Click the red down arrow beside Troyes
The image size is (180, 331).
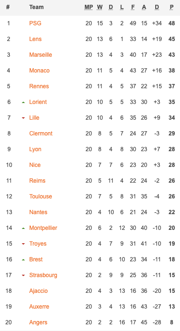pyautogui.click(x=23, y=244)
